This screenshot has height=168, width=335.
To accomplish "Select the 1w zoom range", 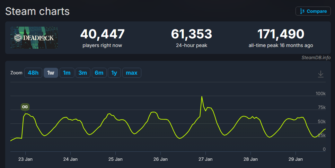I will click(51, 73).
